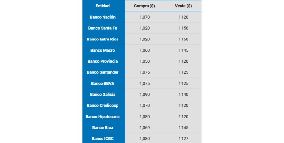Click the Entidad column header
284x143 pixels.
coord(103,6)
